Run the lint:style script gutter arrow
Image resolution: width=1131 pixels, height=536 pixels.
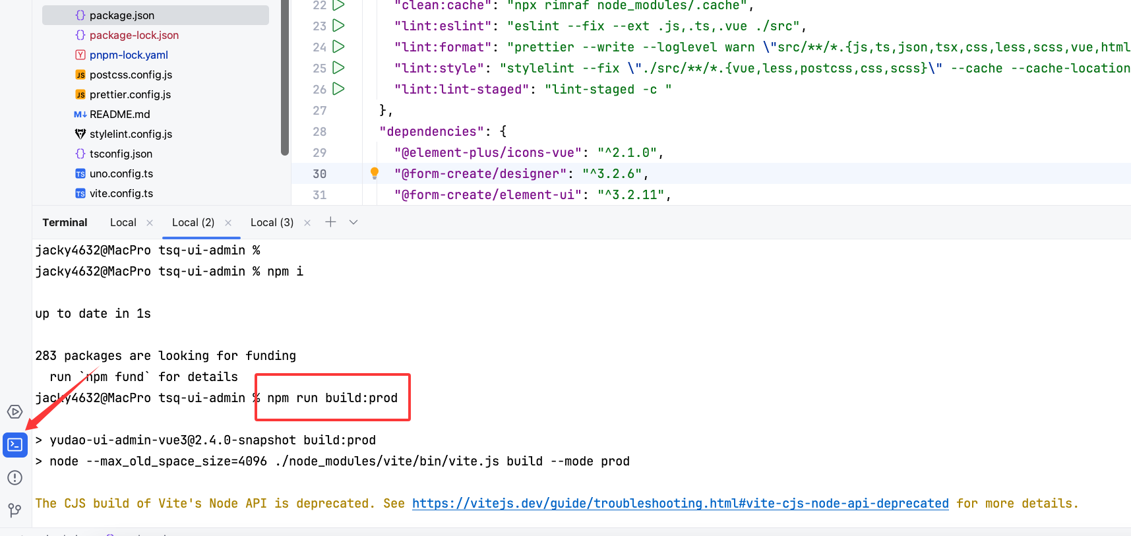[x=338, y=68]
